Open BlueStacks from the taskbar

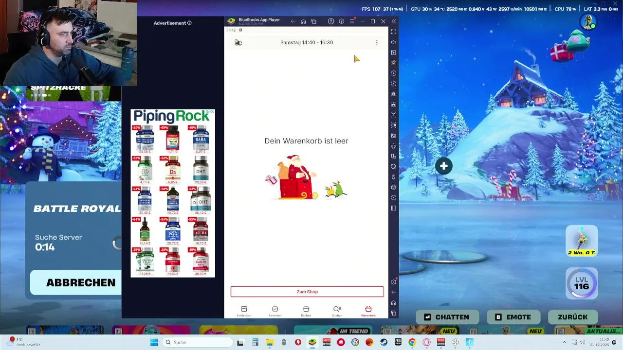coord(312,342)
